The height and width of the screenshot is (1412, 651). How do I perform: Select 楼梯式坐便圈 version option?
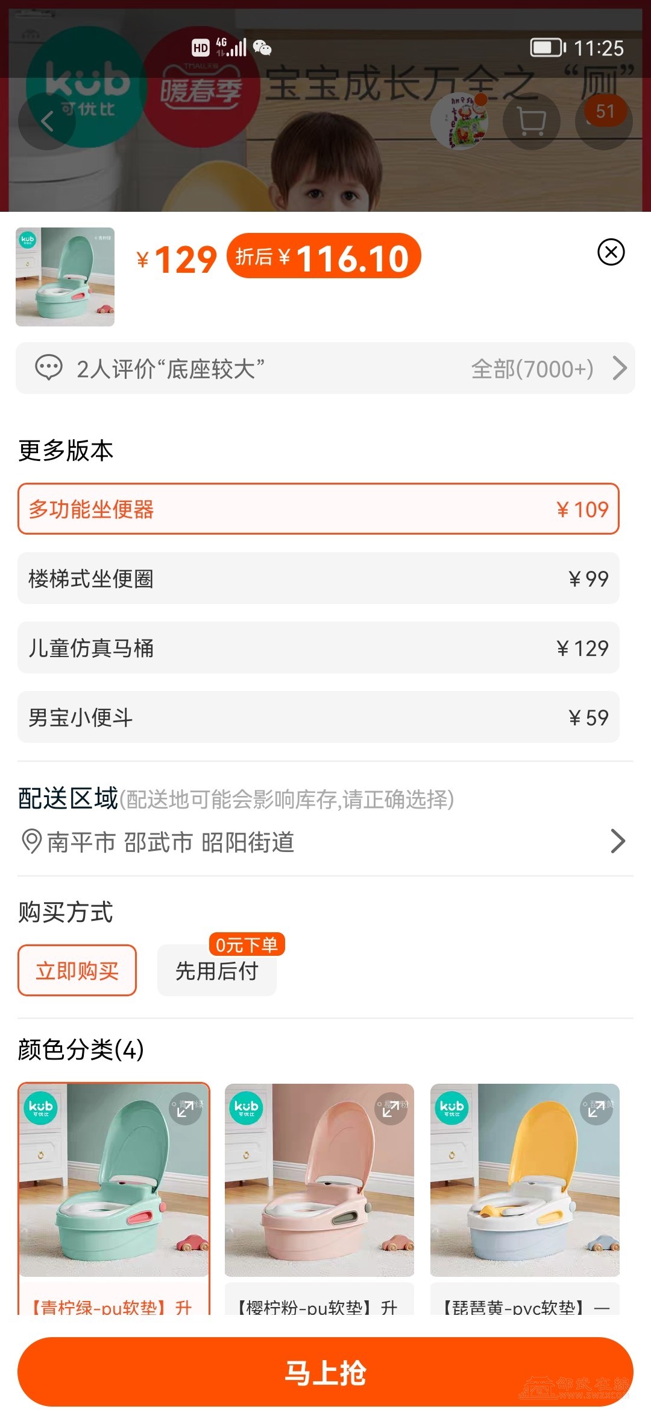point(318,578)
